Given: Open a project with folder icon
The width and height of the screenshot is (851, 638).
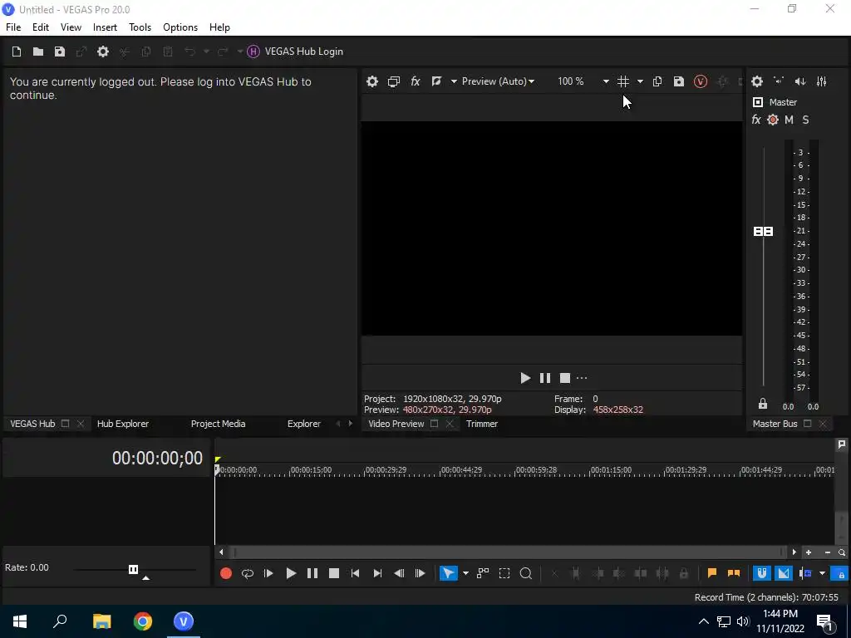Looking at the screenshot, I should click(38, 52).
